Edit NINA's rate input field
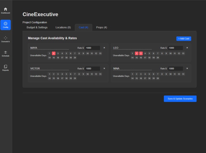The width and height of the screenshot is (206, 153). coord(175,68)
